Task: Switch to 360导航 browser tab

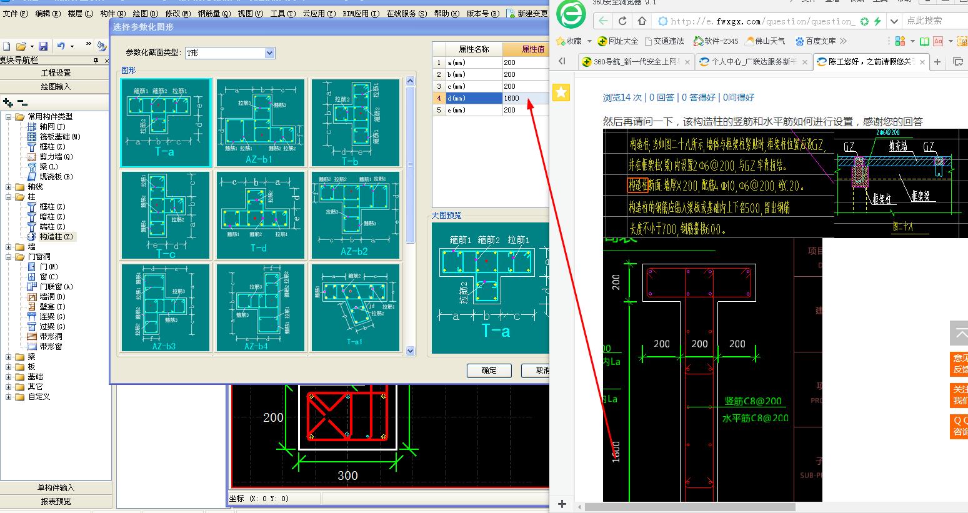Action: [x=636, y=62]
